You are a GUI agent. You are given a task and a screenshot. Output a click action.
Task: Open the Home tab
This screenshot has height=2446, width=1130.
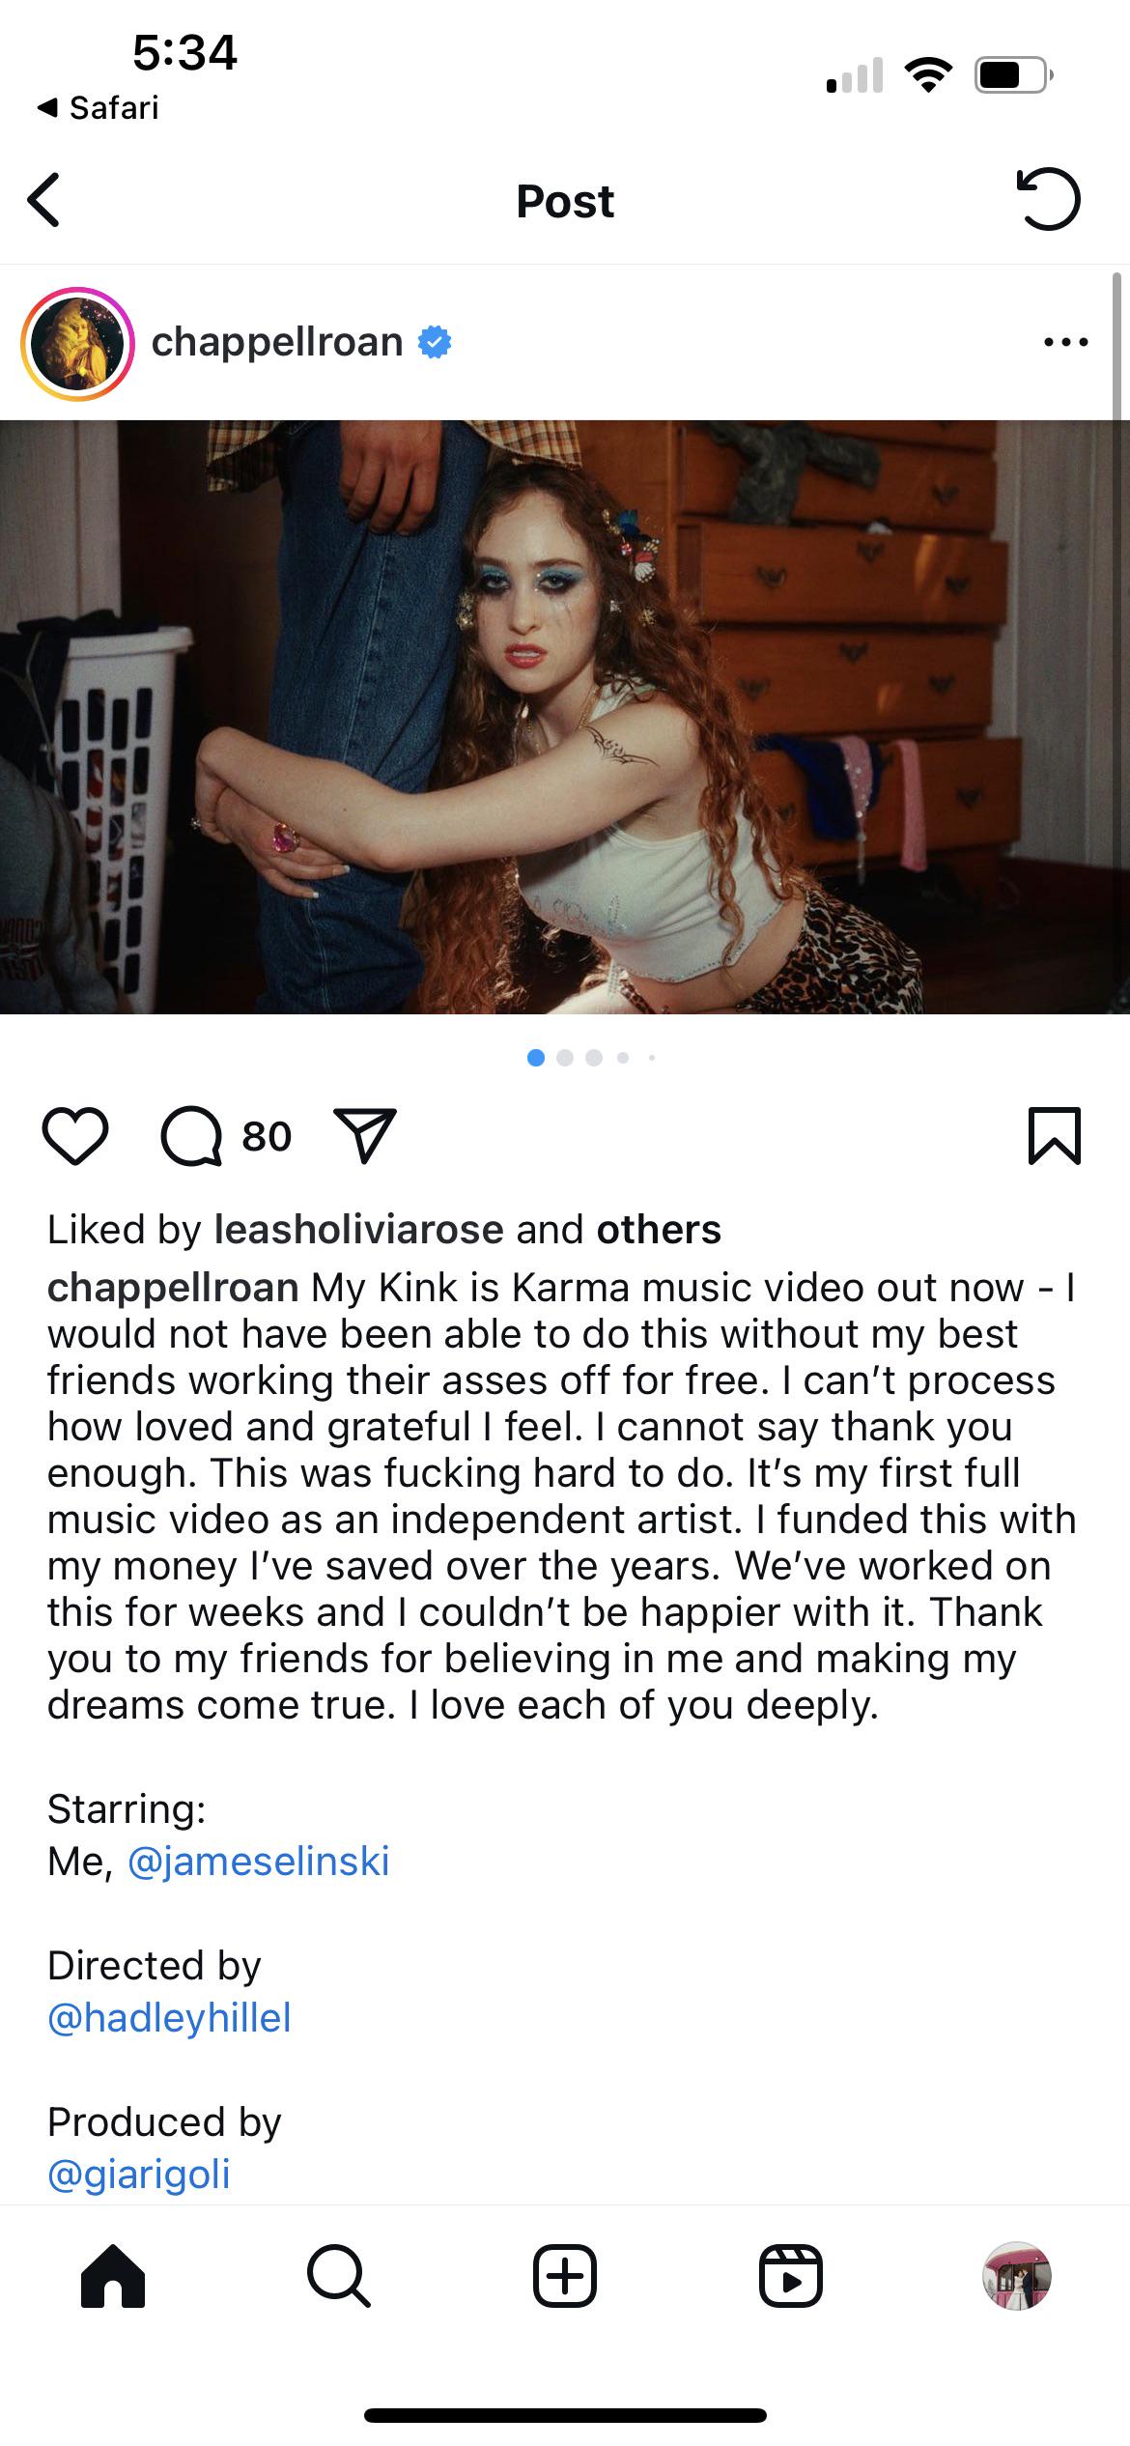pyautogui.click(x=113, y=2276)
